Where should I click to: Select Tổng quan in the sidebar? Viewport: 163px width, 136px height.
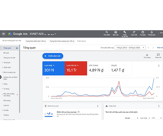pos(7,48)
